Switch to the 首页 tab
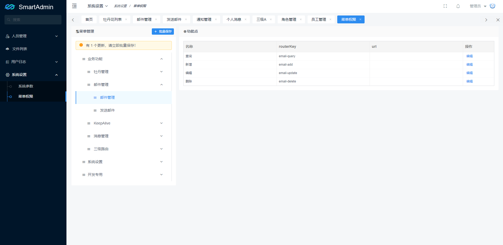 point(89,19)
